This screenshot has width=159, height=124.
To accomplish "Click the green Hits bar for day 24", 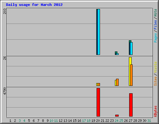I will 116,52.
